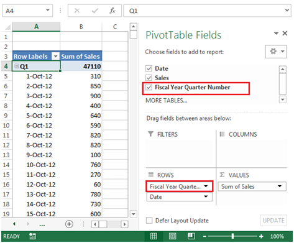Collapse the Q1 group in cell A4

(x=17, y=66)
